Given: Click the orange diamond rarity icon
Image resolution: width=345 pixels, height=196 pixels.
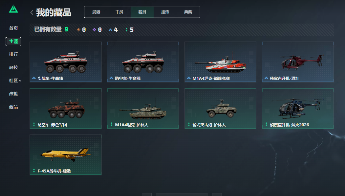Looking at the screenshot, I should 78,29.
